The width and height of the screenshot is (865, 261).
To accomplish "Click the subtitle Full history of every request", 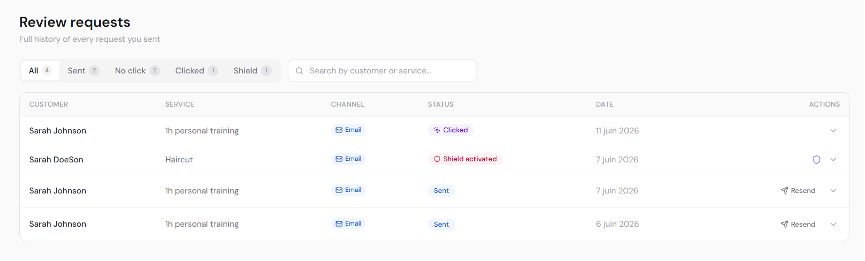I will tap(90, 39).
